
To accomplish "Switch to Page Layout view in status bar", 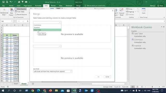I will pos(137,87).
